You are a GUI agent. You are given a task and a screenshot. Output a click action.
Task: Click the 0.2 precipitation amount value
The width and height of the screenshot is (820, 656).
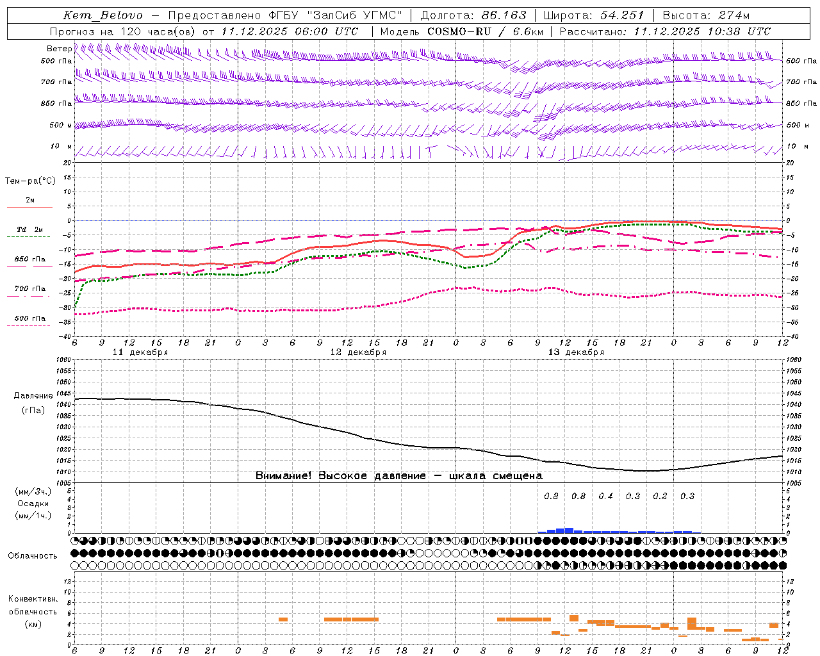pos(660,496)
